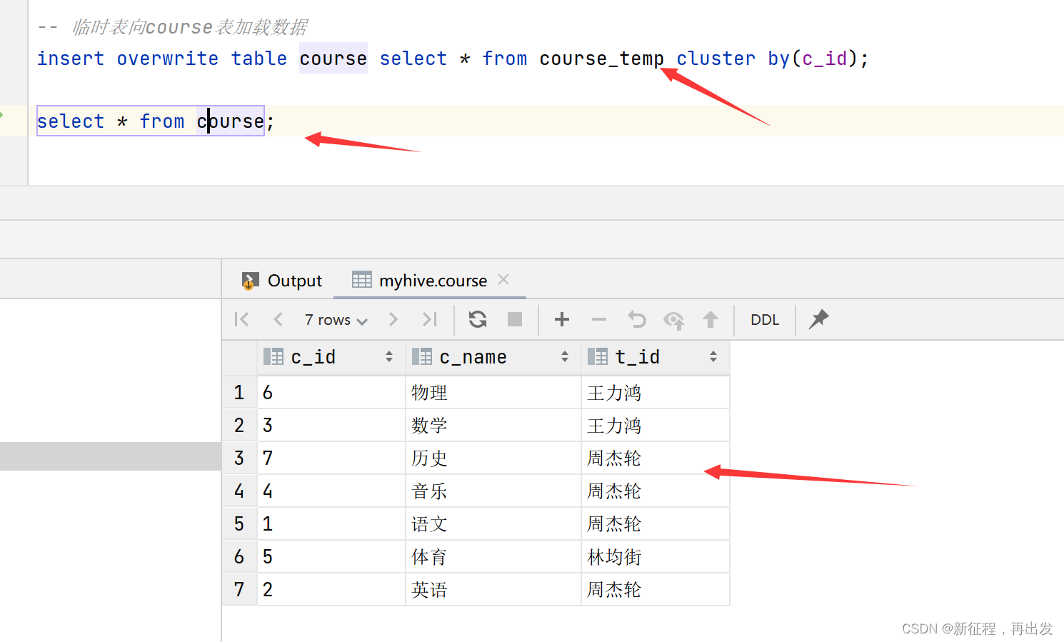This screenshot has width=1064, height=642.
Task: Click the c_id column table icon
Action: click(x=273, y=356)
